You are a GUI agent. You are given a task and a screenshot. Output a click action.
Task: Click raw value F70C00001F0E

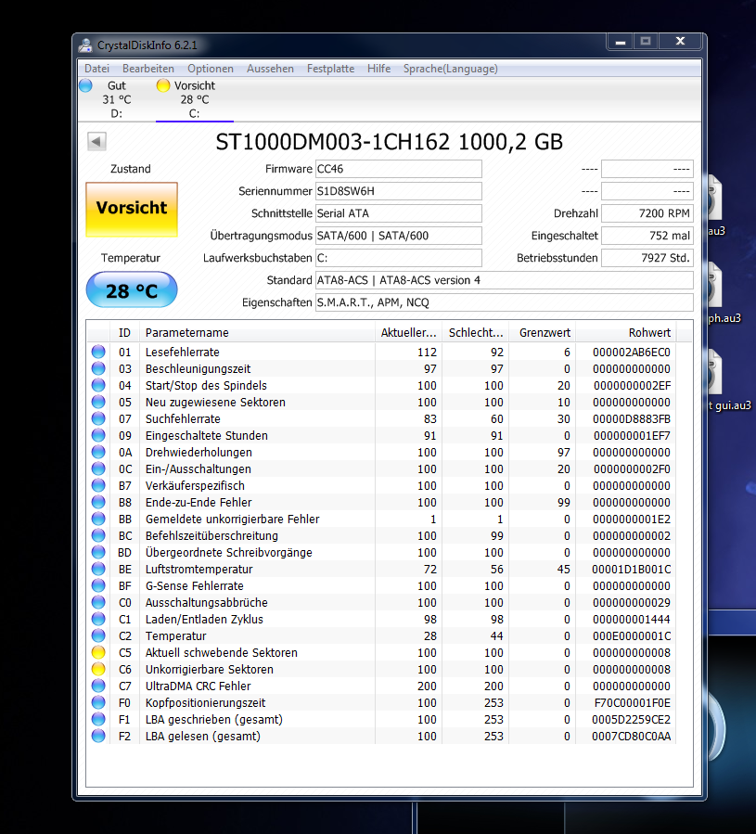632,702
